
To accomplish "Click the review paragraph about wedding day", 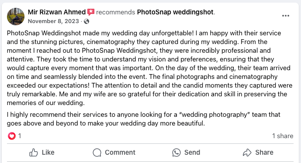I will [x=150, y=68].
